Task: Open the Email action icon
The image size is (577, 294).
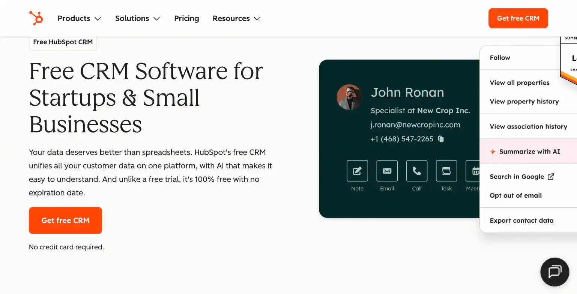Action: click(387, 171)
